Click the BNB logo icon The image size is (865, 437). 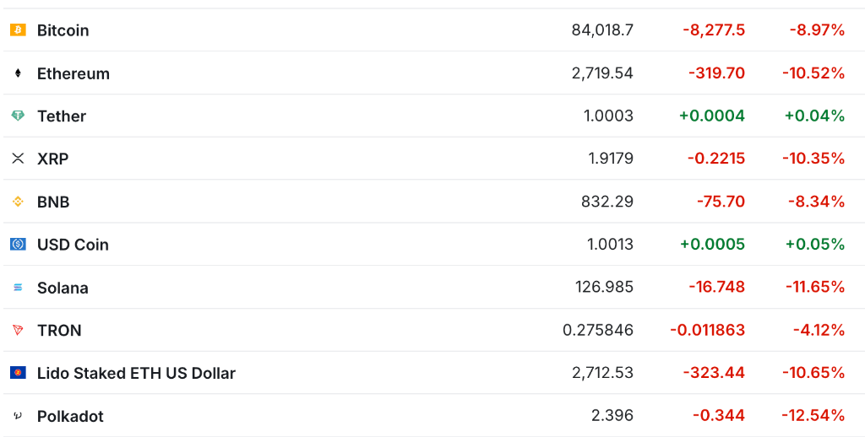click(x=18, y=202)
